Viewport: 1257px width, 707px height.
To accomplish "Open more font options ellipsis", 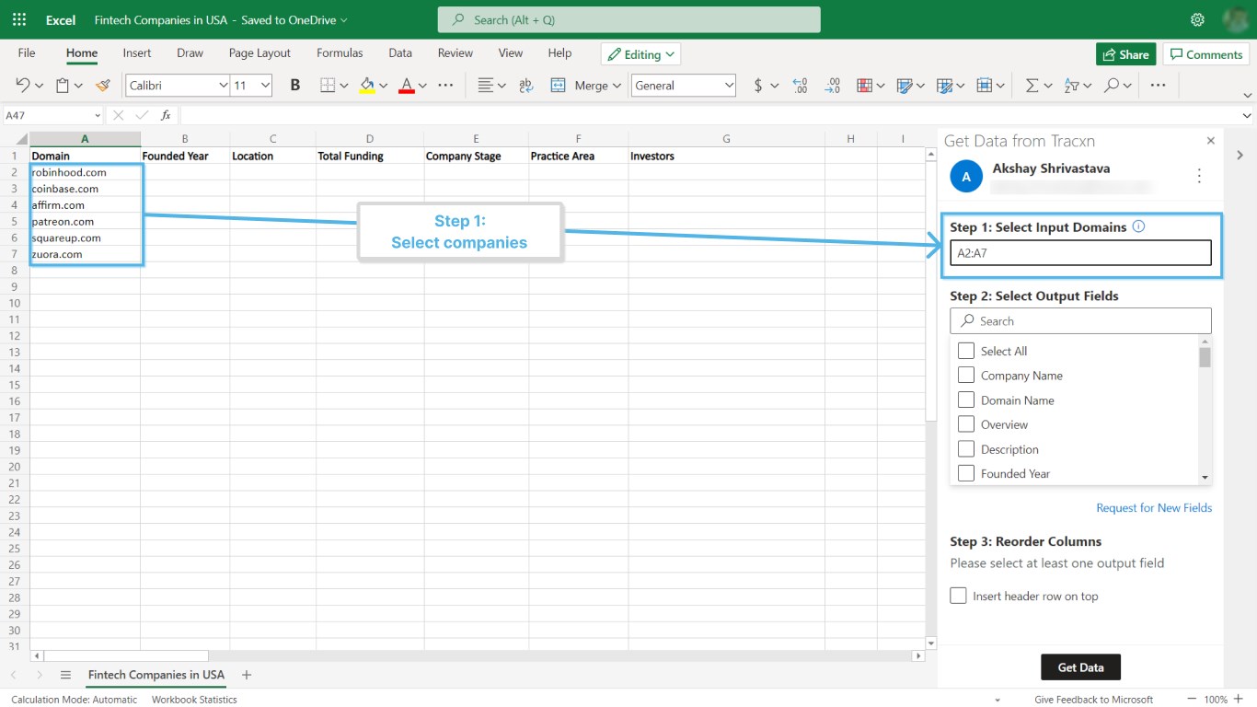I will tap(445, 86).
